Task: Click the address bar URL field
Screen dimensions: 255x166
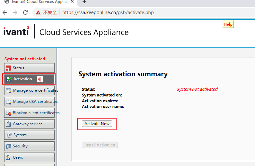Action: point(128,13)
